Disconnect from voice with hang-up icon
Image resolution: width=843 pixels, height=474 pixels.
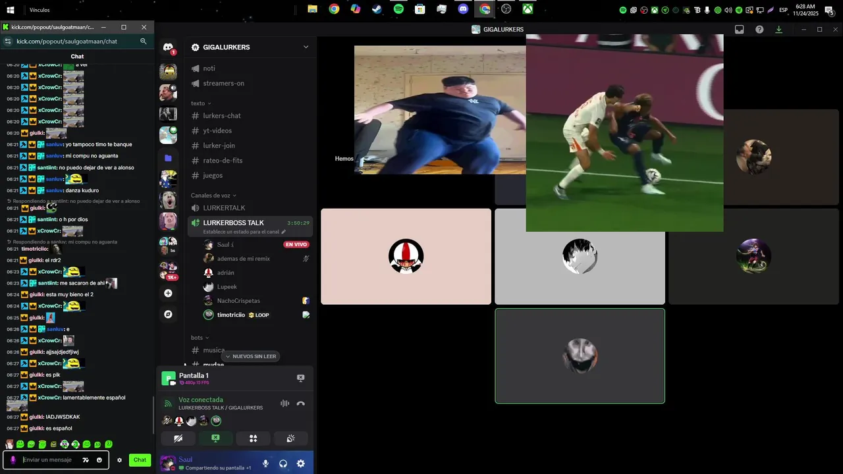coord(301,404)
